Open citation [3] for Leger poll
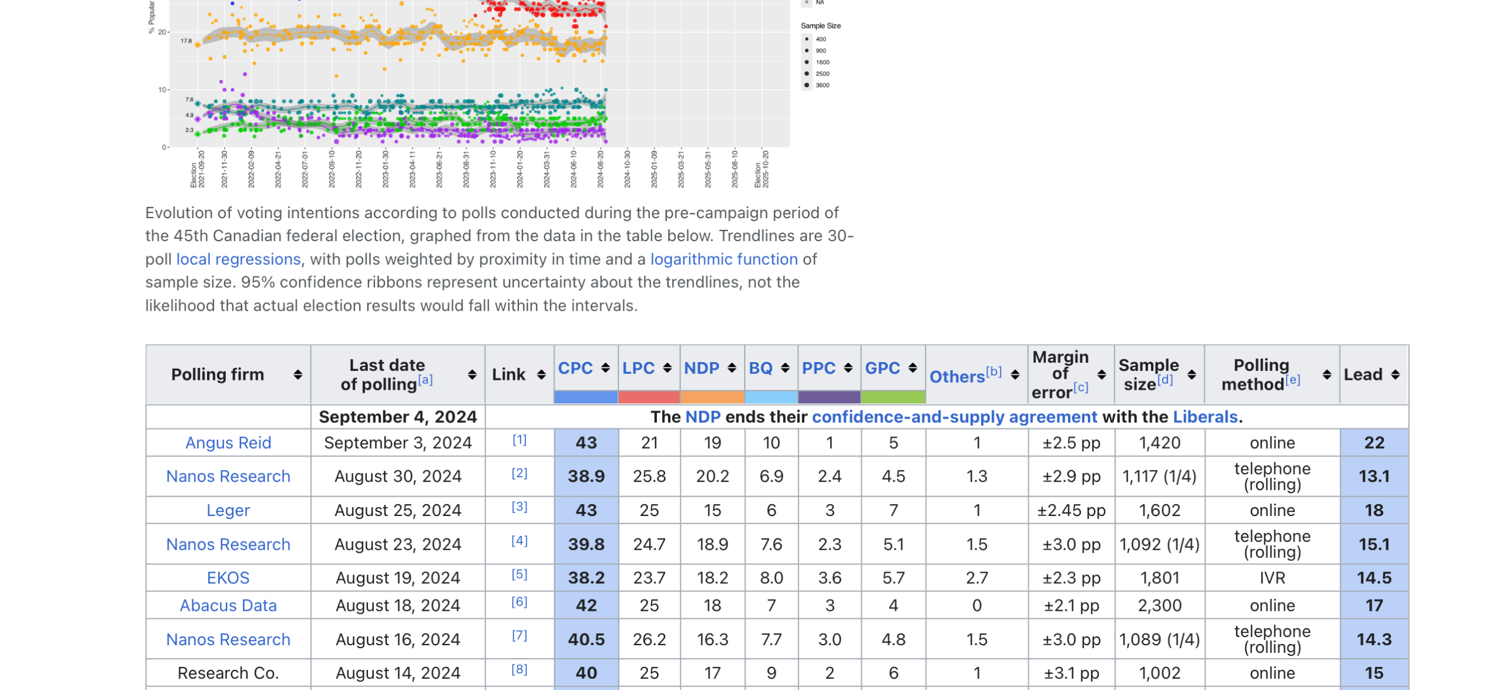 [519, 507]
